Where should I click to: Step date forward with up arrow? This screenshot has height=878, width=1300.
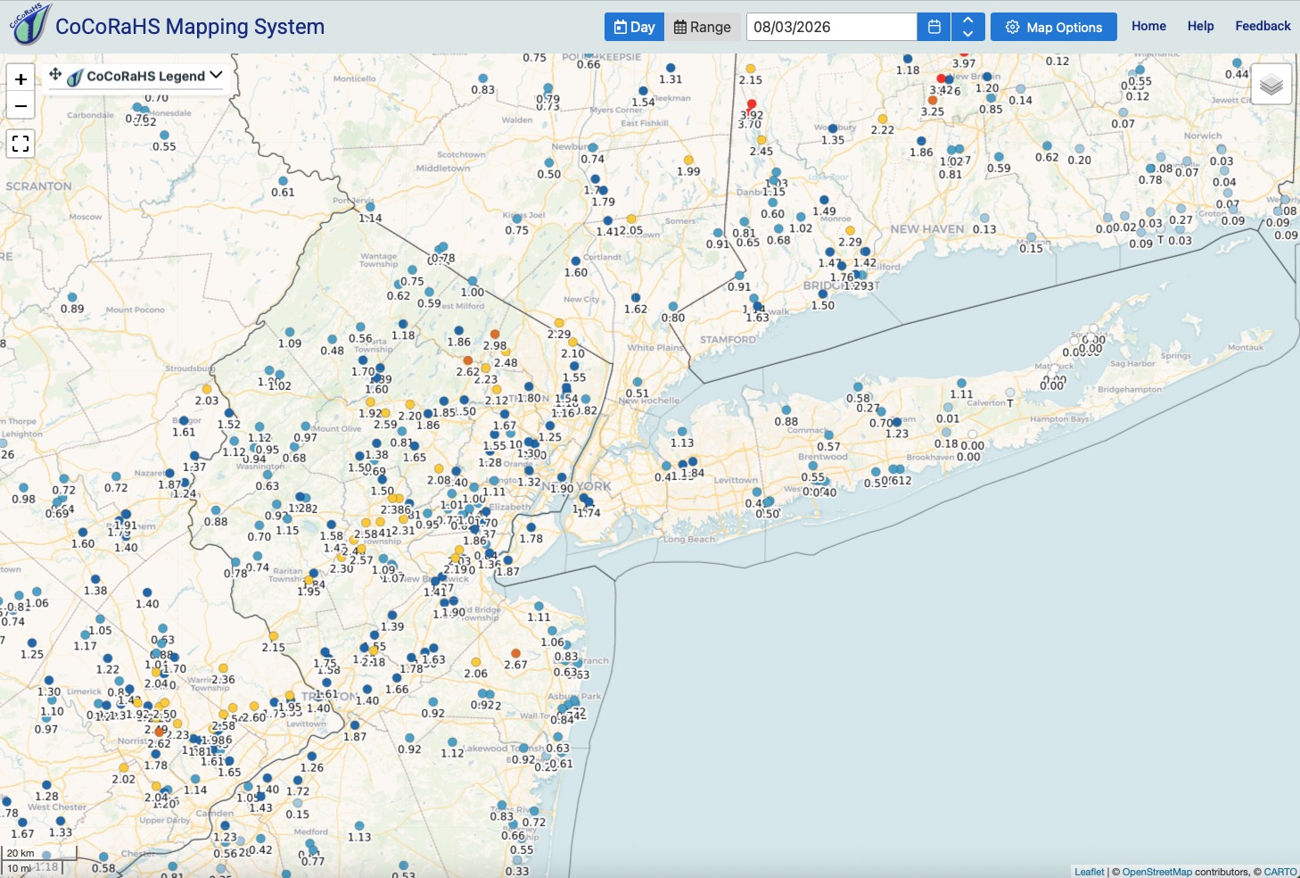click(x=967, y=20)
